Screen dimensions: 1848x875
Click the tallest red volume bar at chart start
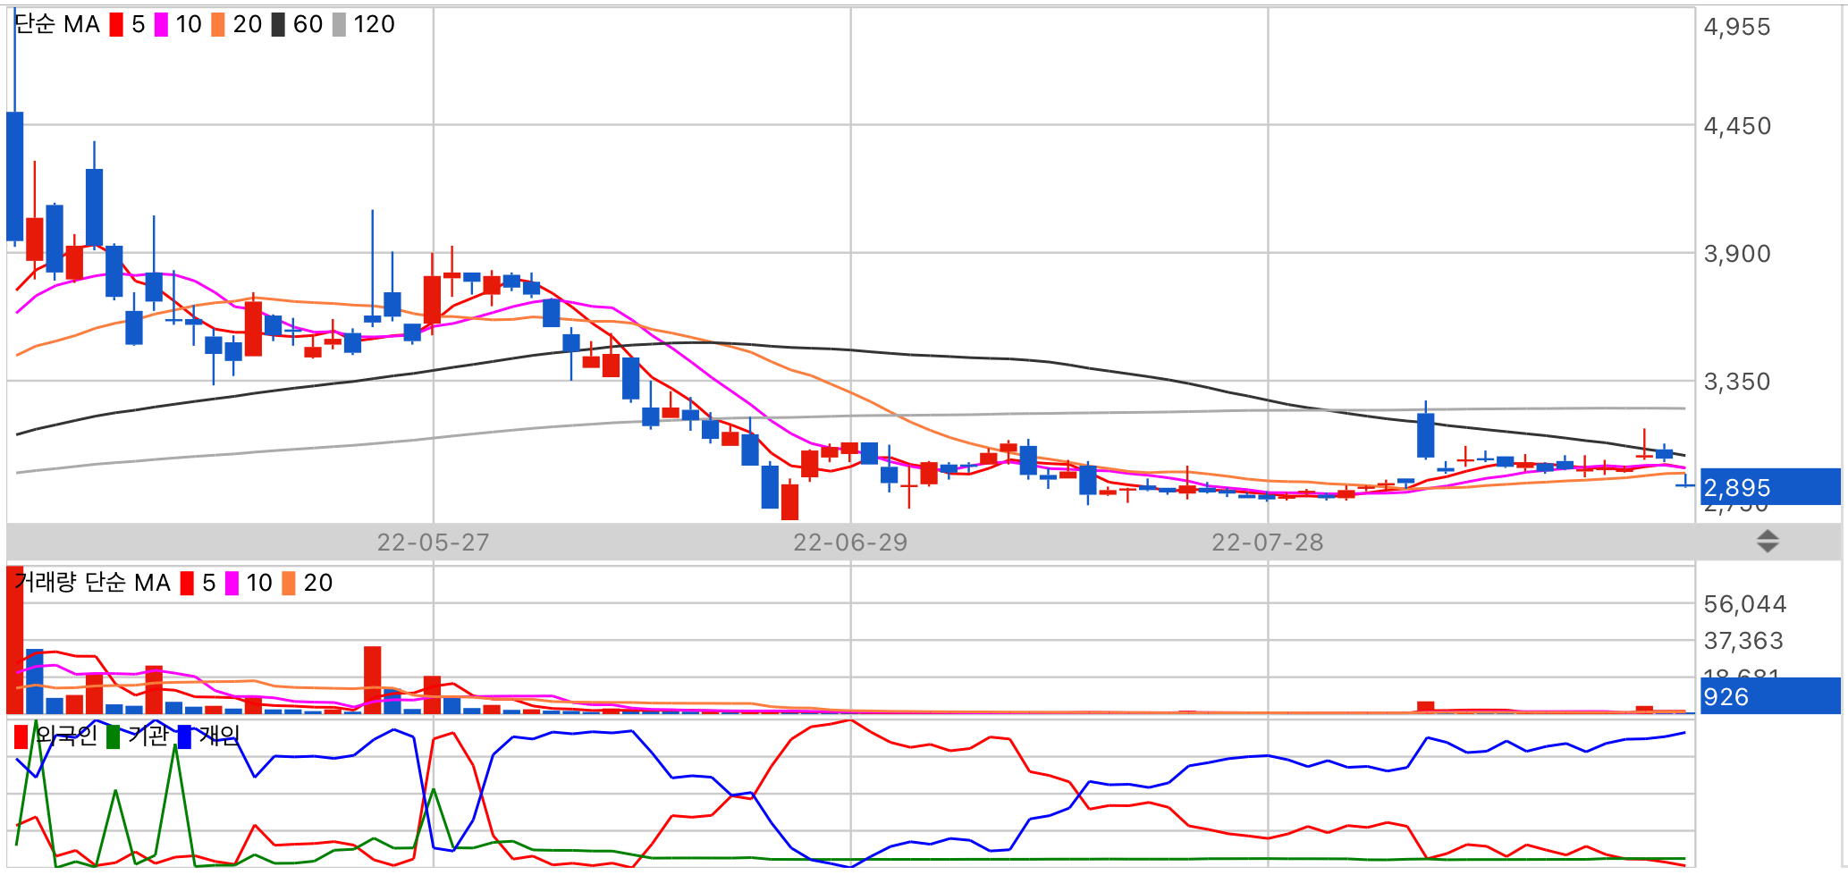[15, 640]
